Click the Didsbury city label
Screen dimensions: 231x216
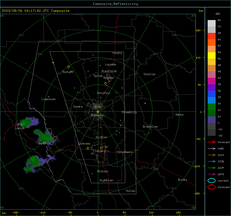pos(97,115)
